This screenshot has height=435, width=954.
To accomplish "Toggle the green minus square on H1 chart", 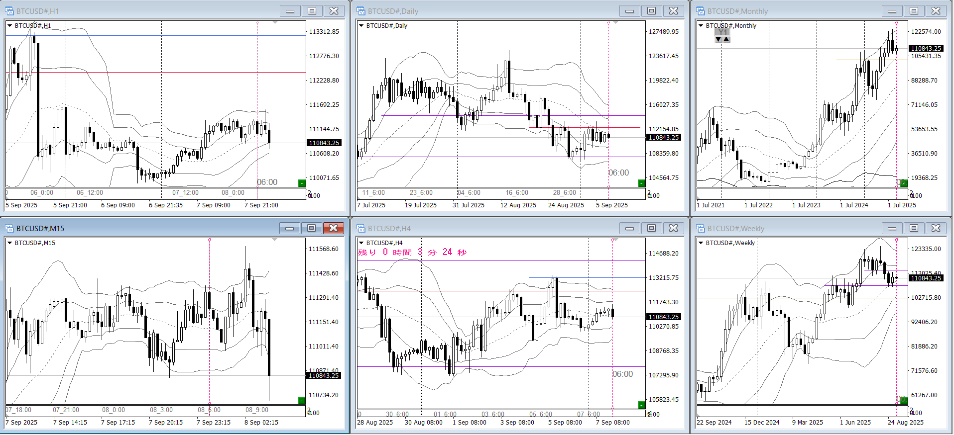I will point(301,183).
